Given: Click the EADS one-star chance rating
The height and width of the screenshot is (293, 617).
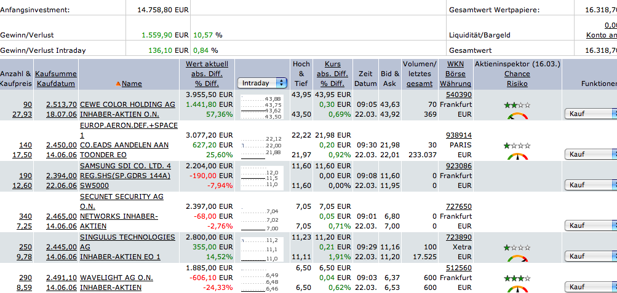Looking at the screenshot, I should (x=517, y=146).
